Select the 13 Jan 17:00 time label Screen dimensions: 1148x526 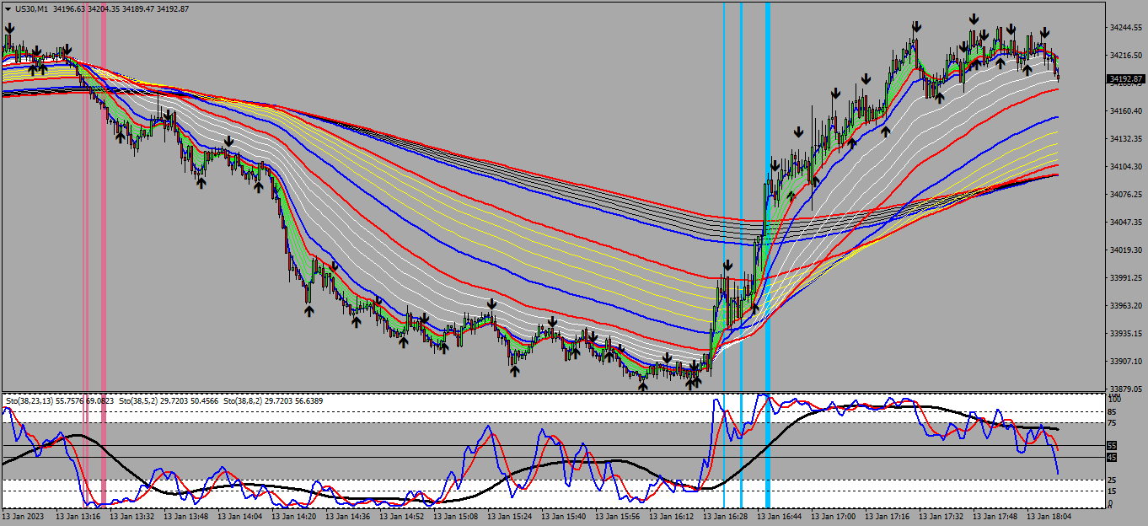(834, 516)
